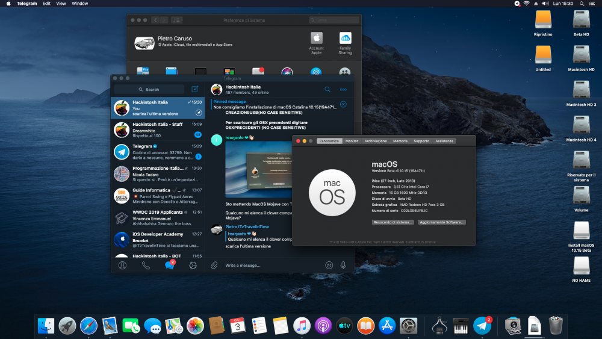Open Telegram Settings gear tab
602x339 pixels.
[x=193, y=266]
